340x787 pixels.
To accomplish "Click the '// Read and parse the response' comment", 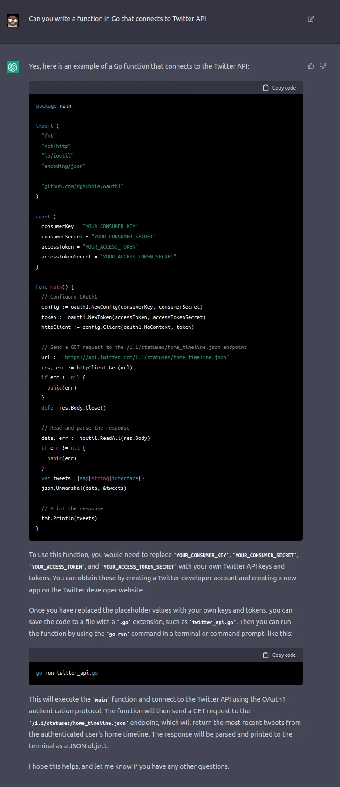I will 85,428.
